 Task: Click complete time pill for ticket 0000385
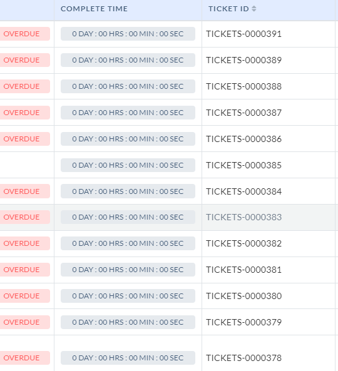tap(128, 165)
